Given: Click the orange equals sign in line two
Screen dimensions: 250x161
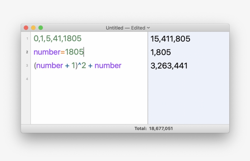Looking at the screenshot, I should (x=62, y=52).
